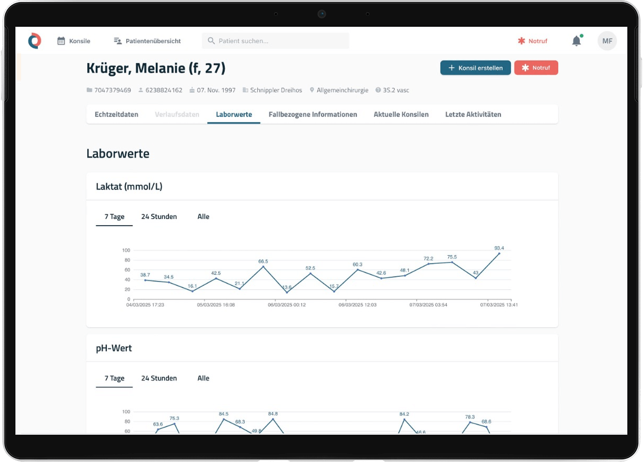Click the question mark icon beside 35.2 vasc

click(378, 91)
